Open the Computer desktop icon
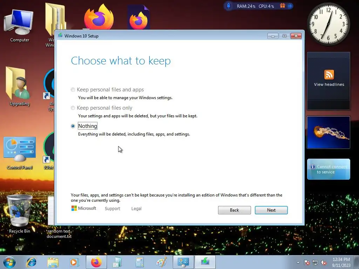 [x=20, y=26]
